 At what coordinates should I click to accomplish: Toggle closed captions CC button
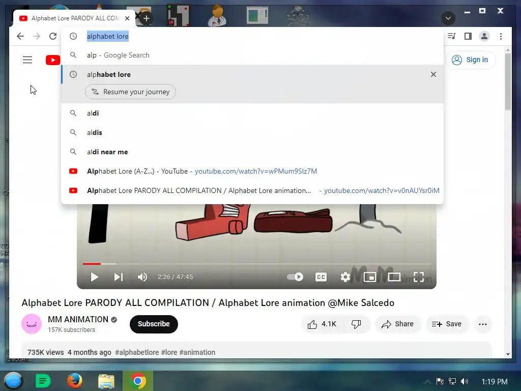coord(321,277)
